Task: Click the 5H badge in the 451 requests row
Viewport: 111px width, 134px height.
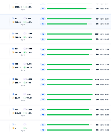Action: [x=43, y=110]
